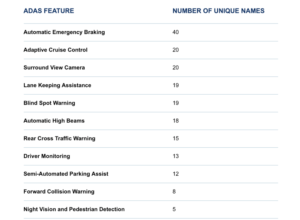Viewport: 300px width, 220px height.
Task: Select the 'Rear Cross Traffic Warning' row label
Action: pyautogui.click(x=59, y=139)
